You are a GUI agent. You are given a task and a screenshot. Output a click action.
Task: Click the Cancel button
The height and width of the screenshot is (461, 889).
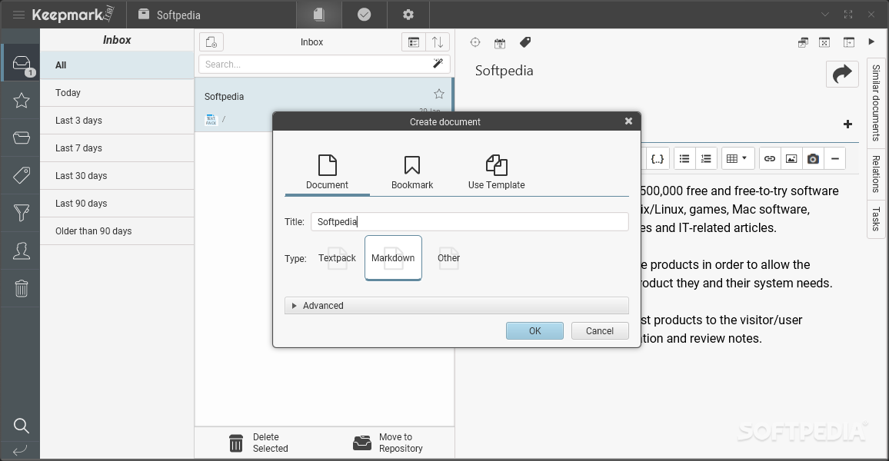coord(600,330)
